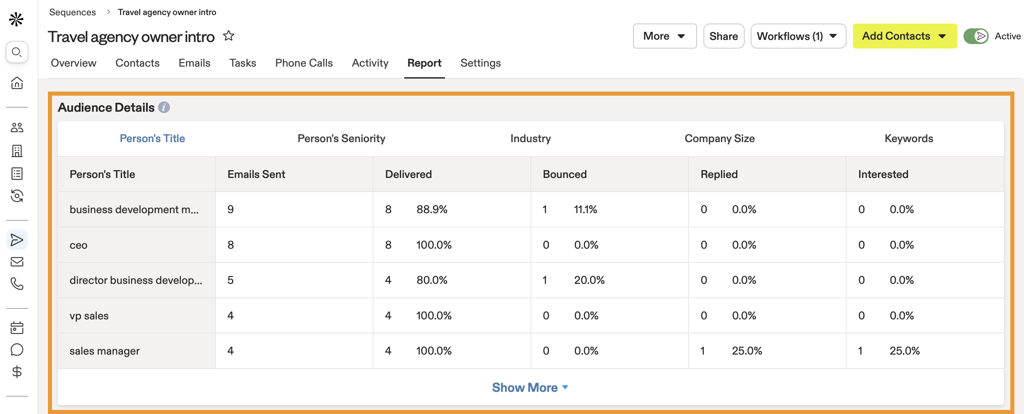Screen dimensions: 1024x414
Task: Go to Sequences breadcrumb link
Action: tap(73, 12)
